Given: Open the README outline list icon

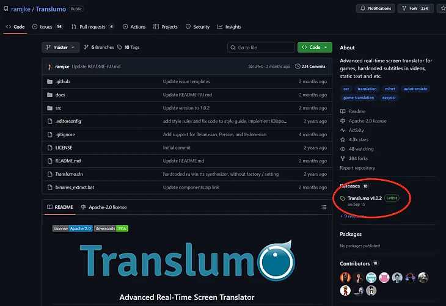Looking at the screenshot, I should click(324, 207).
